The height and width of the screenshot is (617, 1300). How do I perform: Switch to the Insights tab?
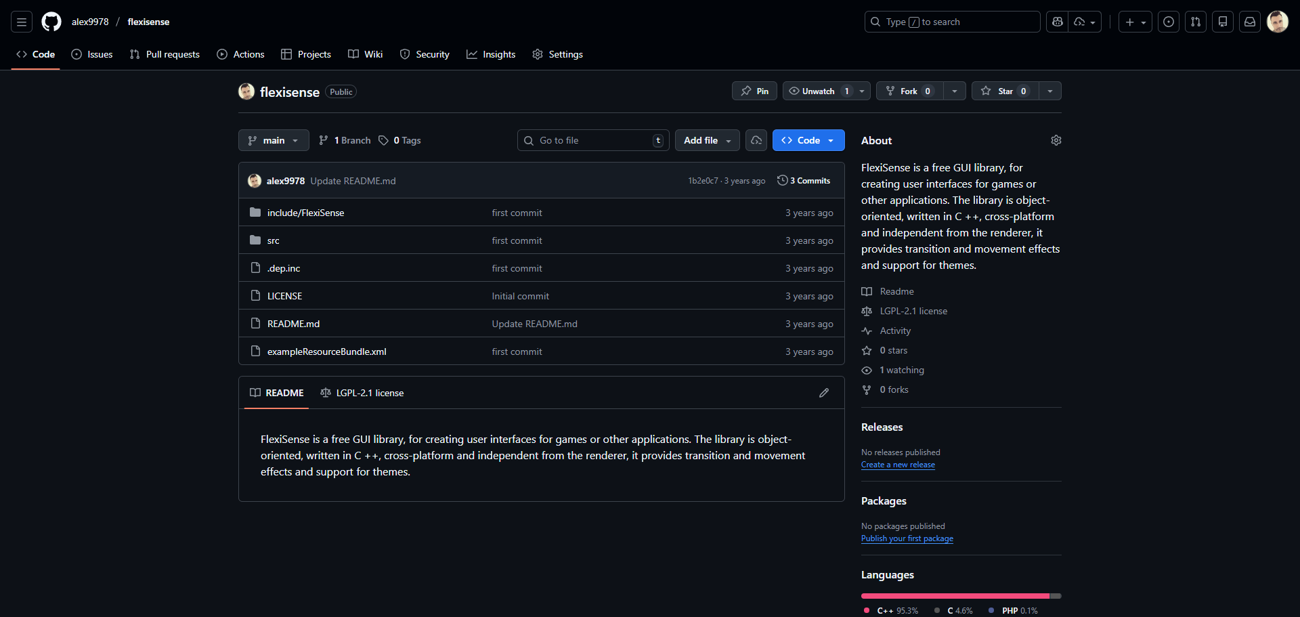(x=491, y=54)
